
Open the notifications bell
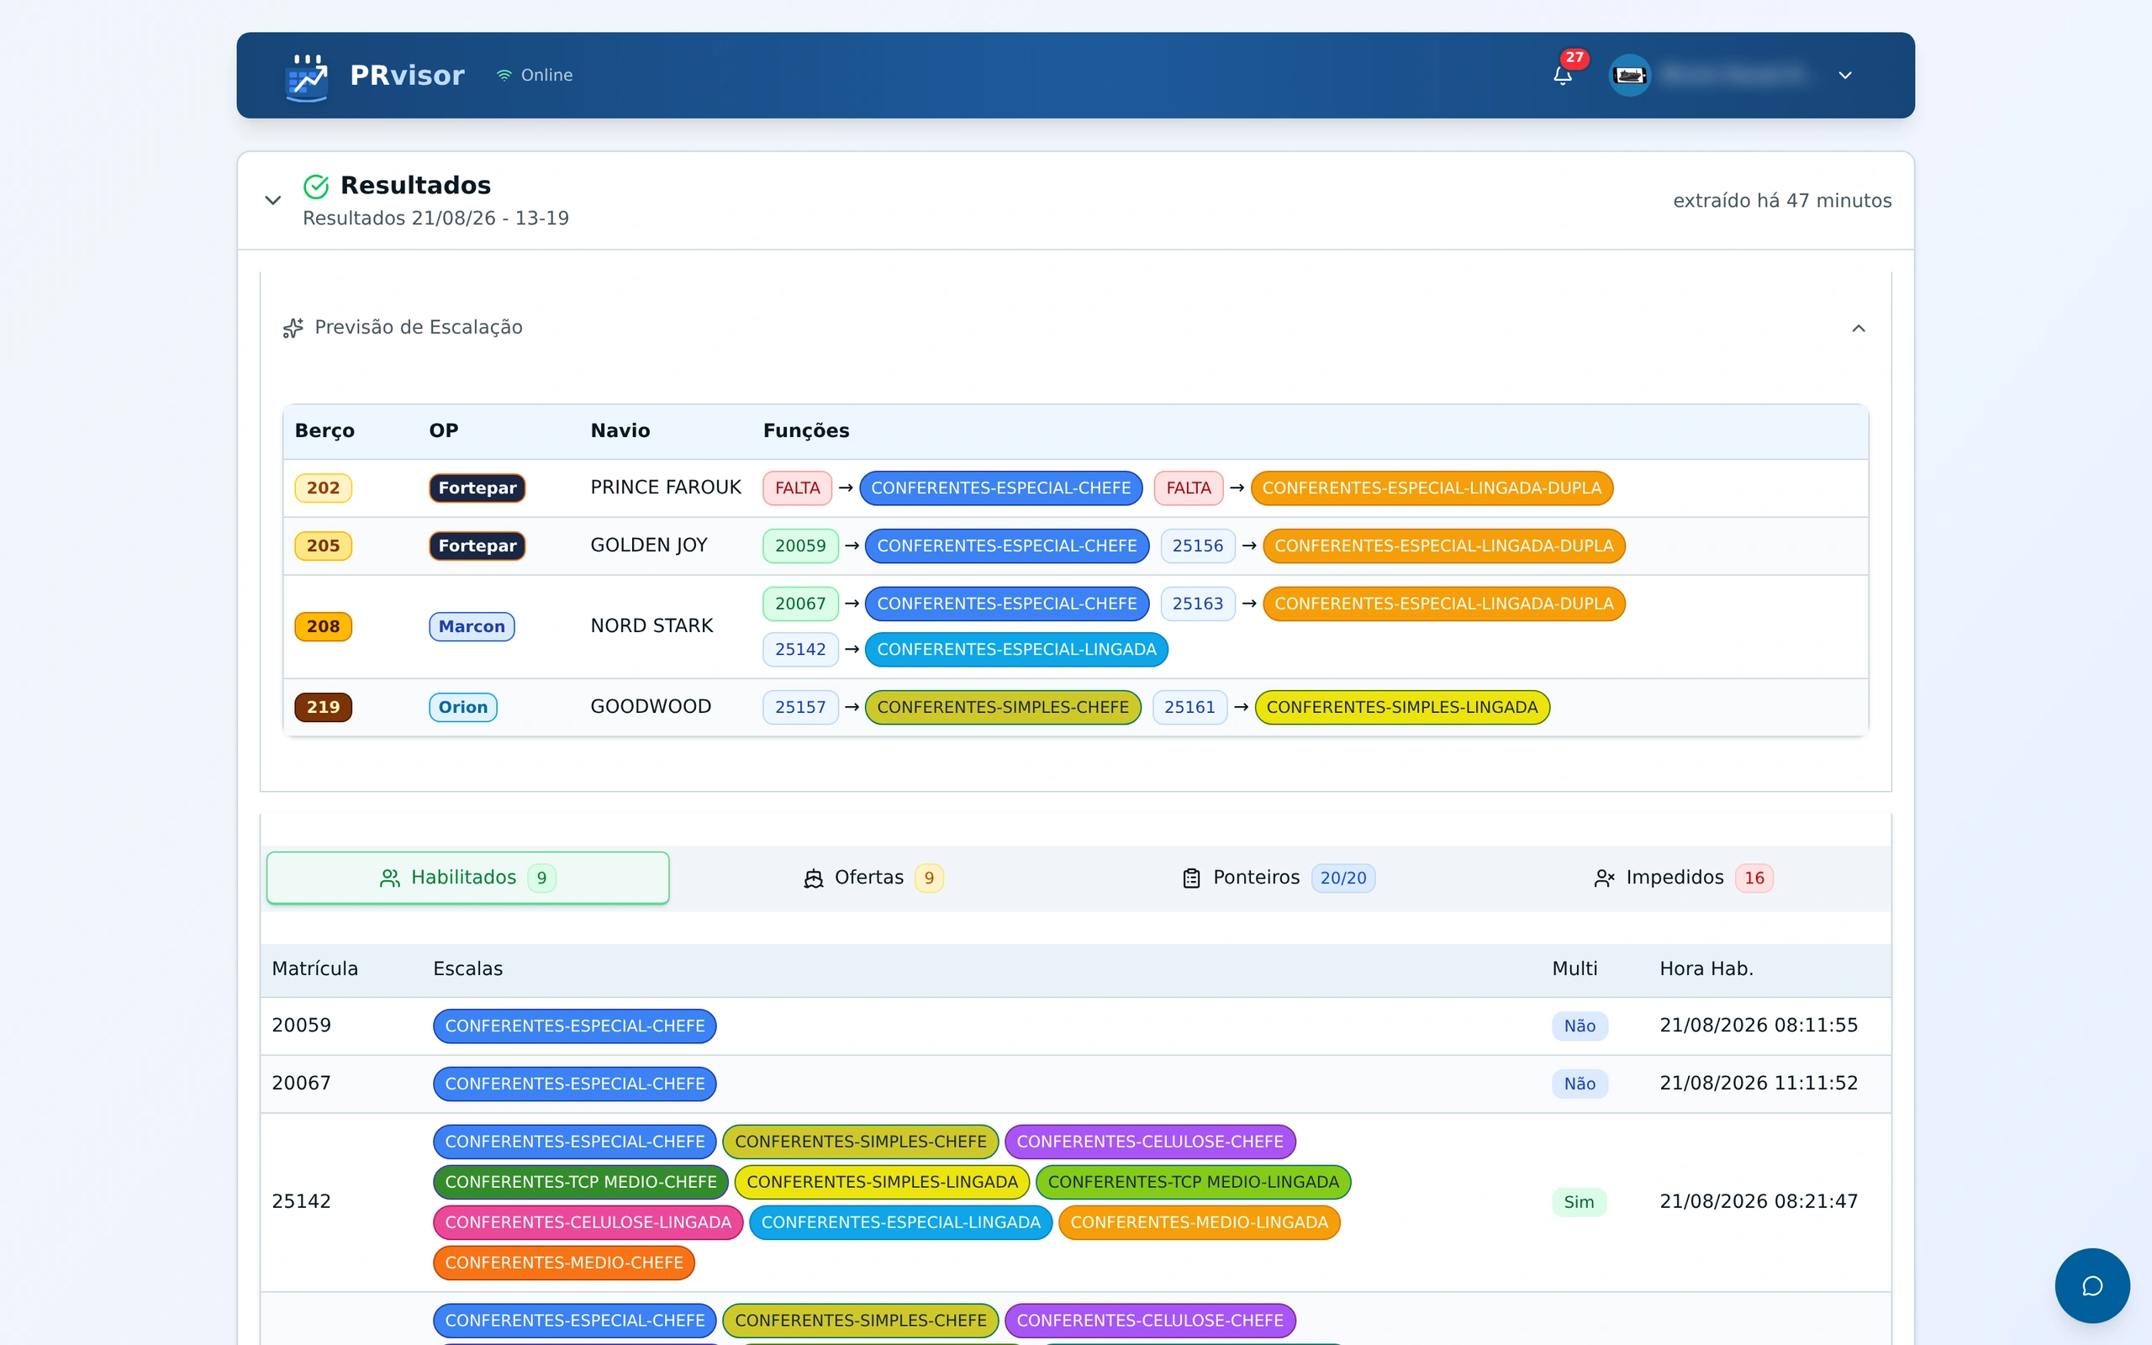pos(1563,76)
